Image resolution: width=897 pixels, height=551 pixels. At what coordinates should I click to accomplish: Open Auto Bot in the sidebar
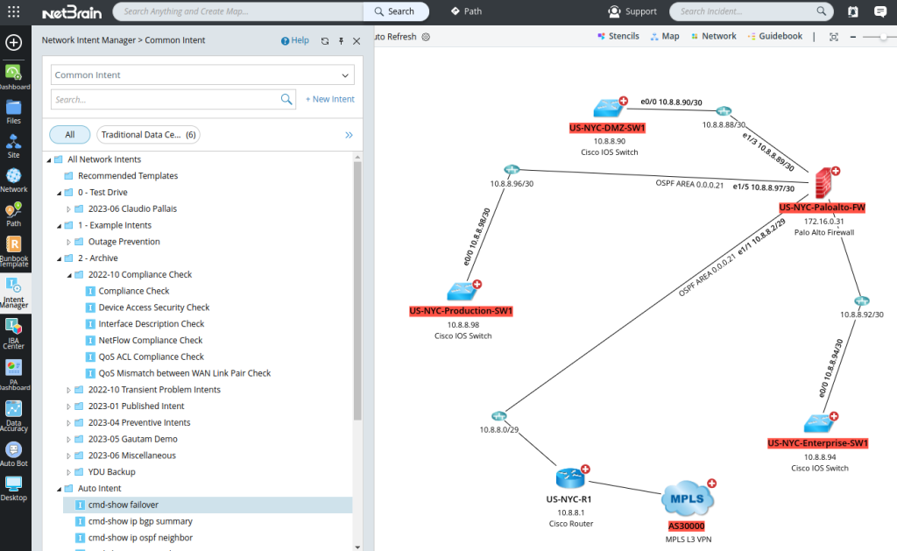pyautogui.click(x=14, y=455)
